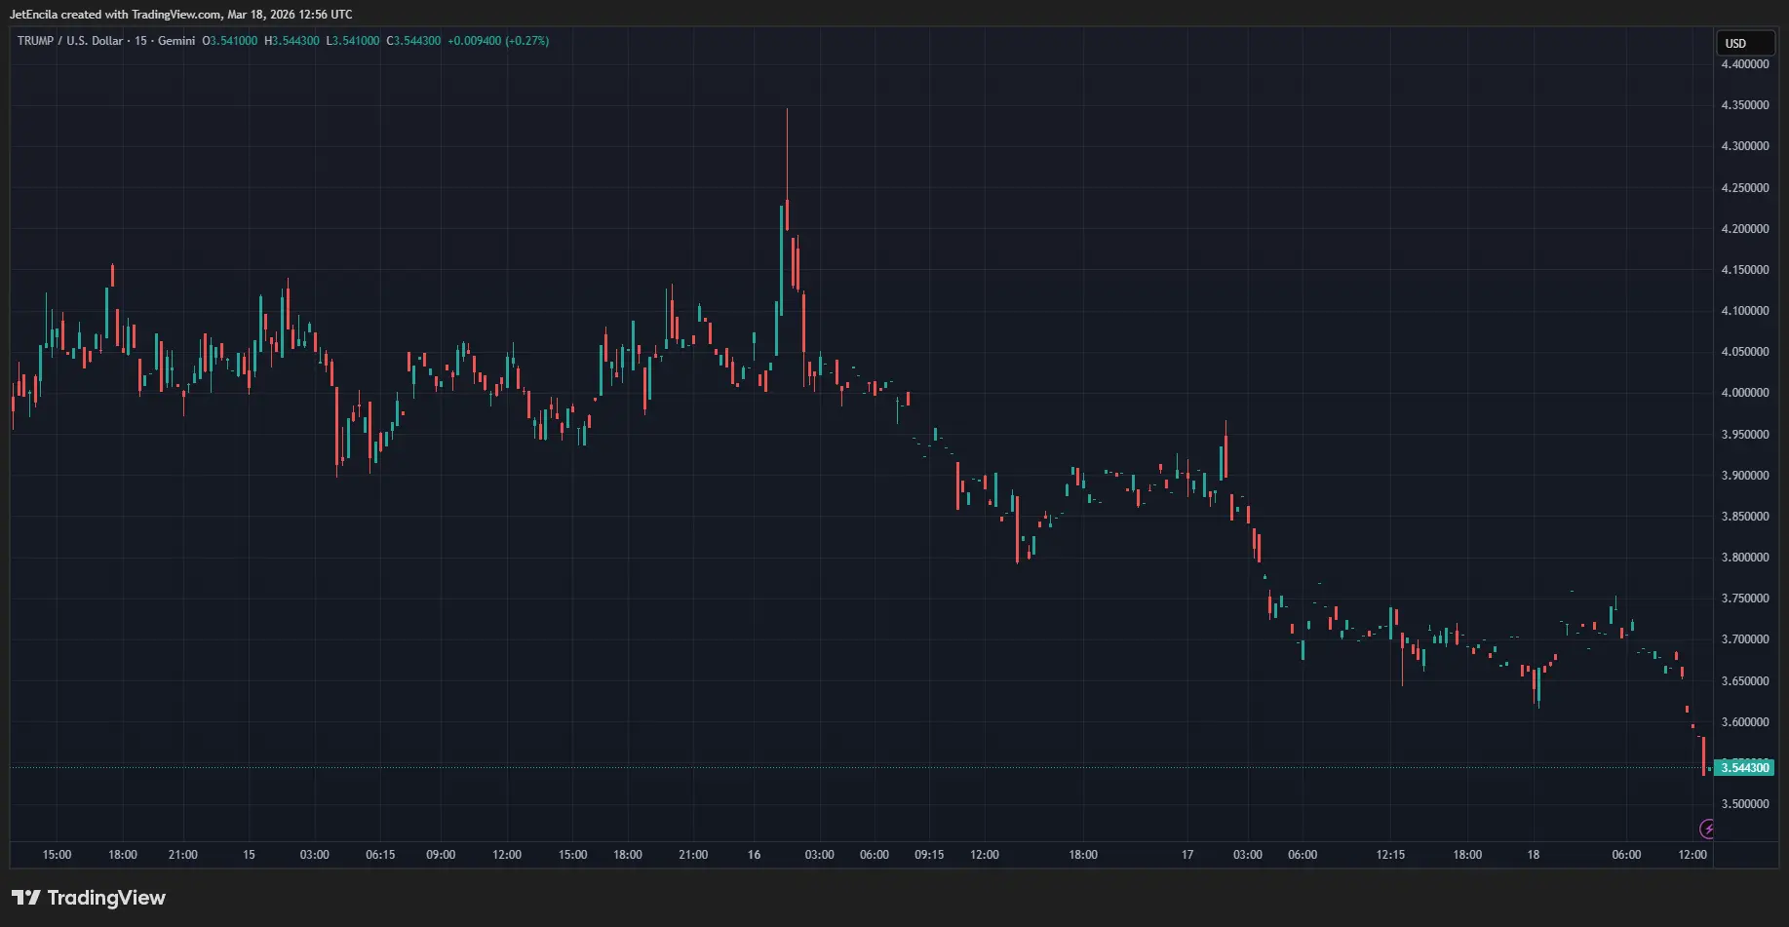Select the 15 interval label in legend
Screen dimensions: 1789x927
(141, 41)
